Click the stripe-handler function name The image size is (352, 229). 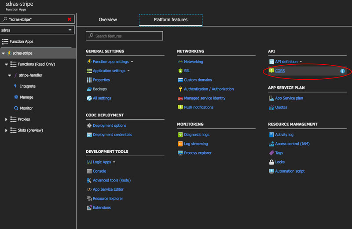tap(30, 75)
